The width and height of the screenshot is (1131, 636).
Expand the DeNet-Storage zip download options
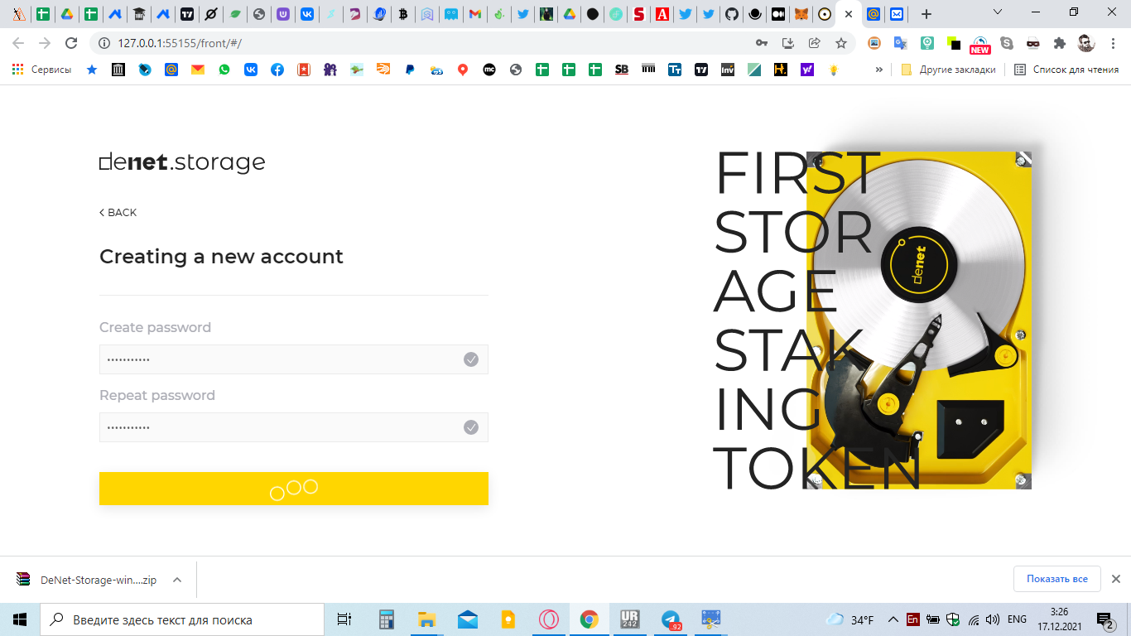click(x=176, y=579)
